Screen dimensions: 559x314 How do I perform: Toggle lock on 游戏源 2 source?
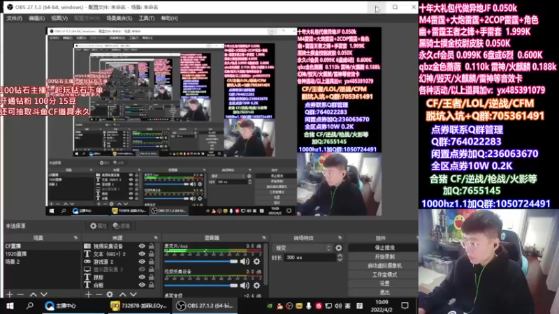(152, 262)
